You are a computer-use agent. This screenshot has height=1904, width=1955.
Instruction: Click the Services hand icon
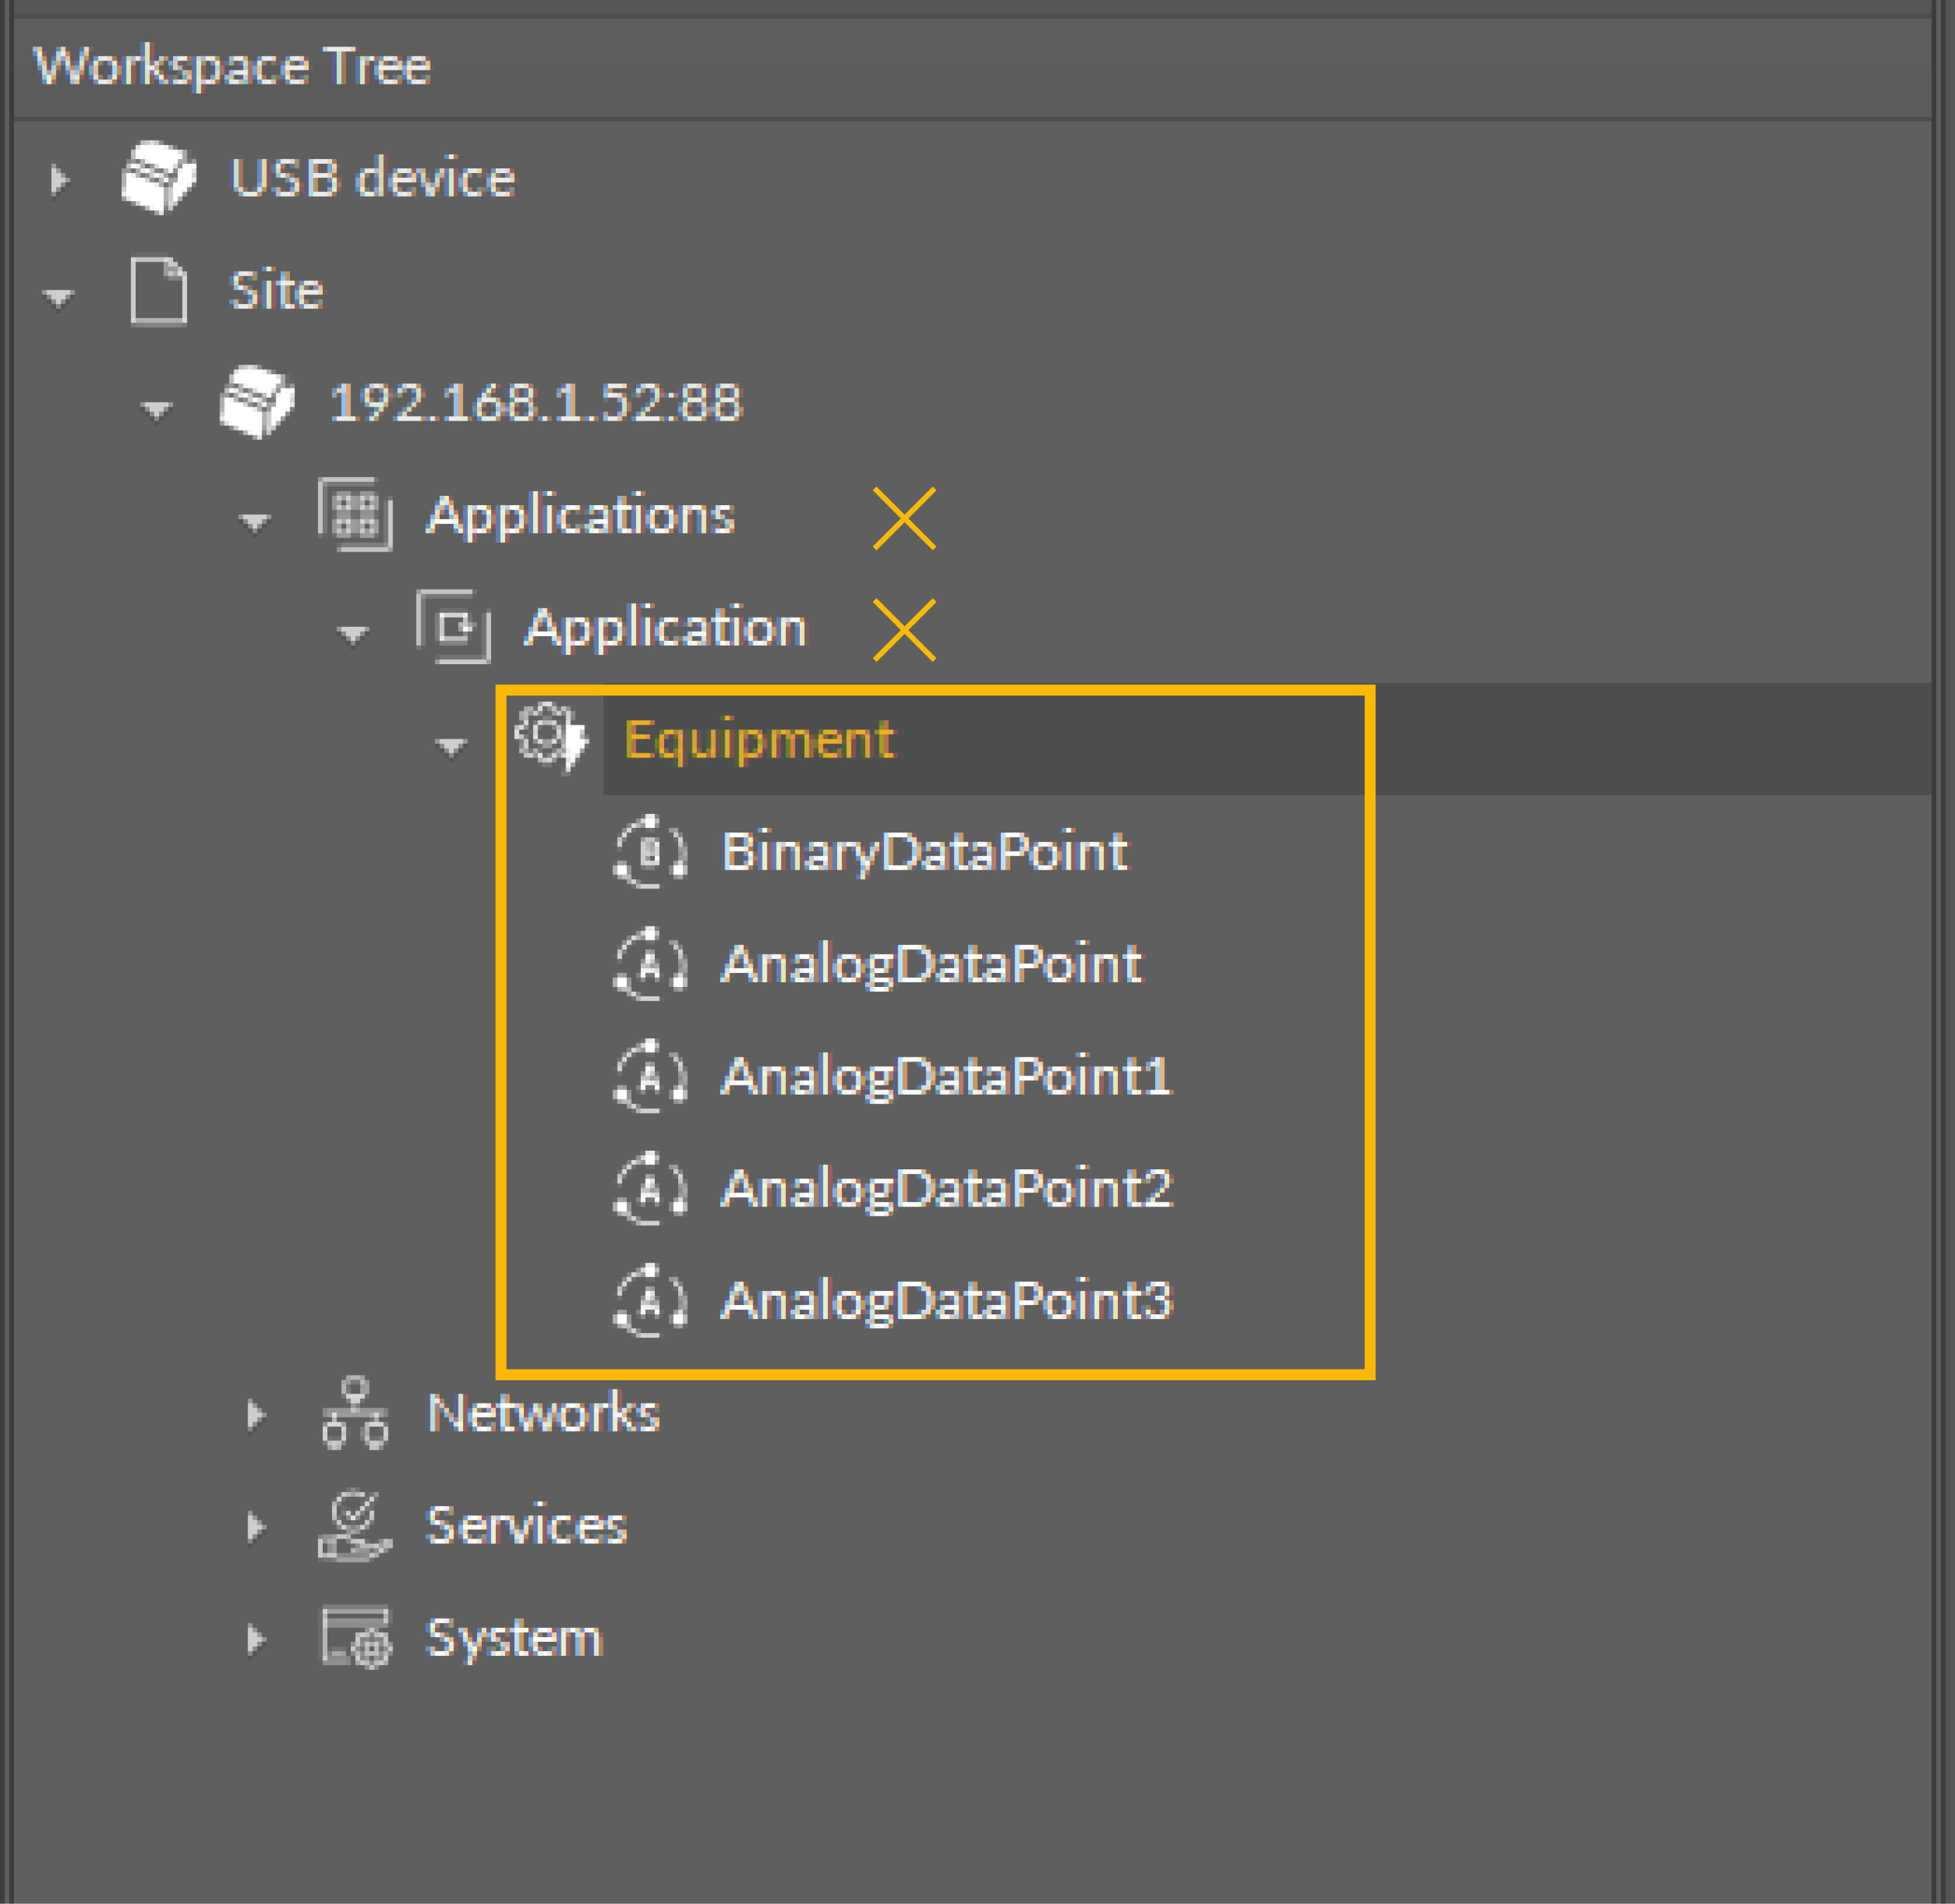point(355,1525)
